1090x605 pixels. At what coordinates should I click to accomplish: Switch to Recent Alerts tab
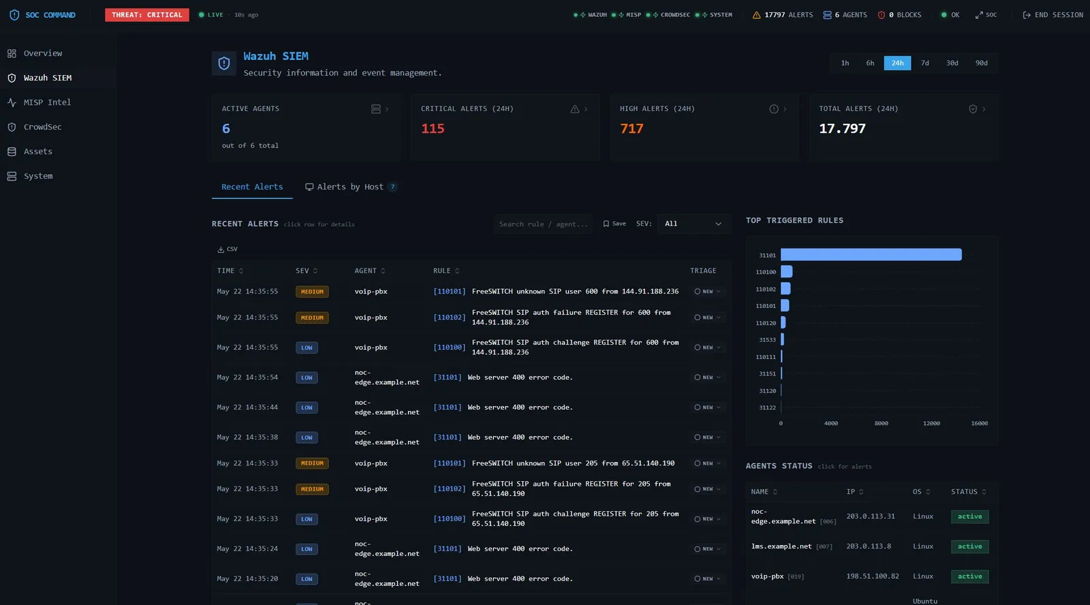(252, 187)
